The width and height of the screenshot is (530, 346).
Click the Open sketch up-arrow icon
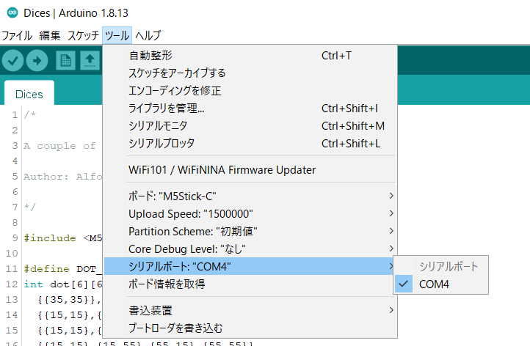(x=90, y=61)
